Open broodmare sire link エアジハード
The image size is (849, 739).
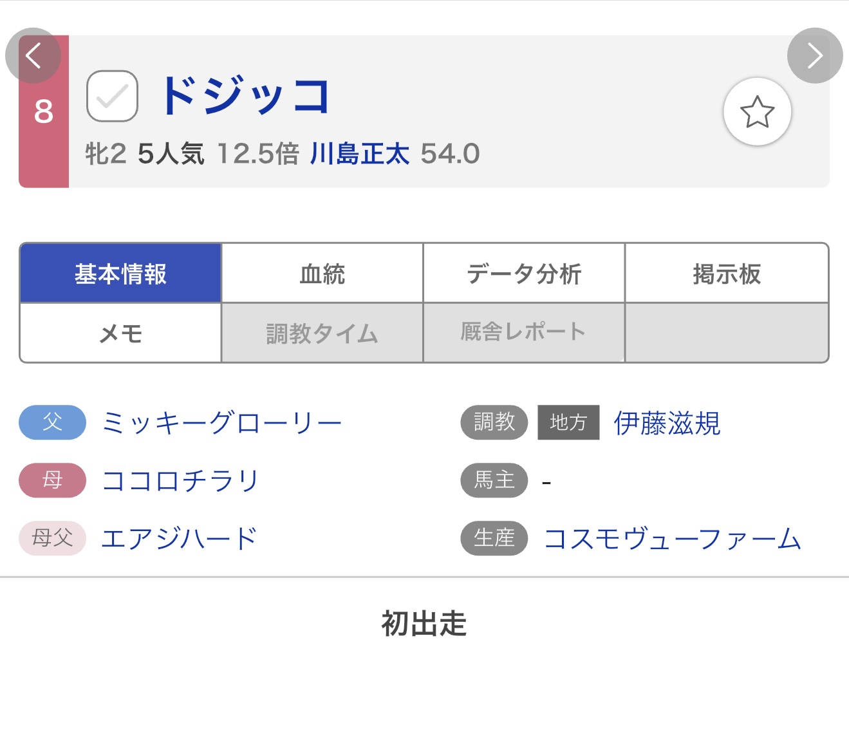(179, 539)
